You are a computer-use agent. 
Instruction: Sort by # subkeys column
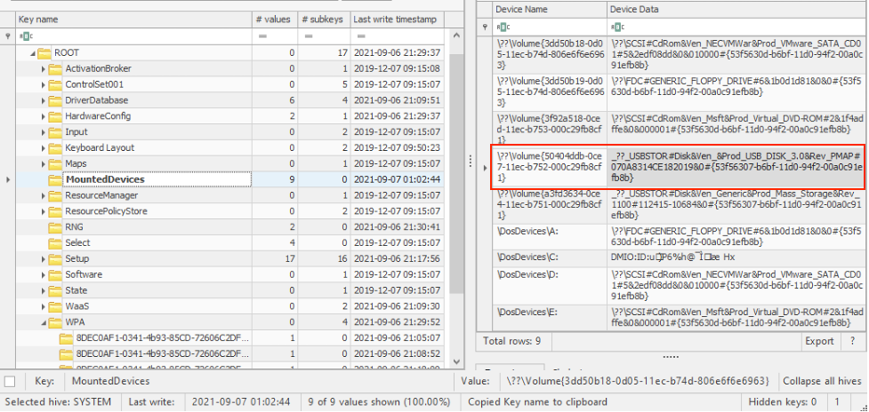tap(324, 20)
